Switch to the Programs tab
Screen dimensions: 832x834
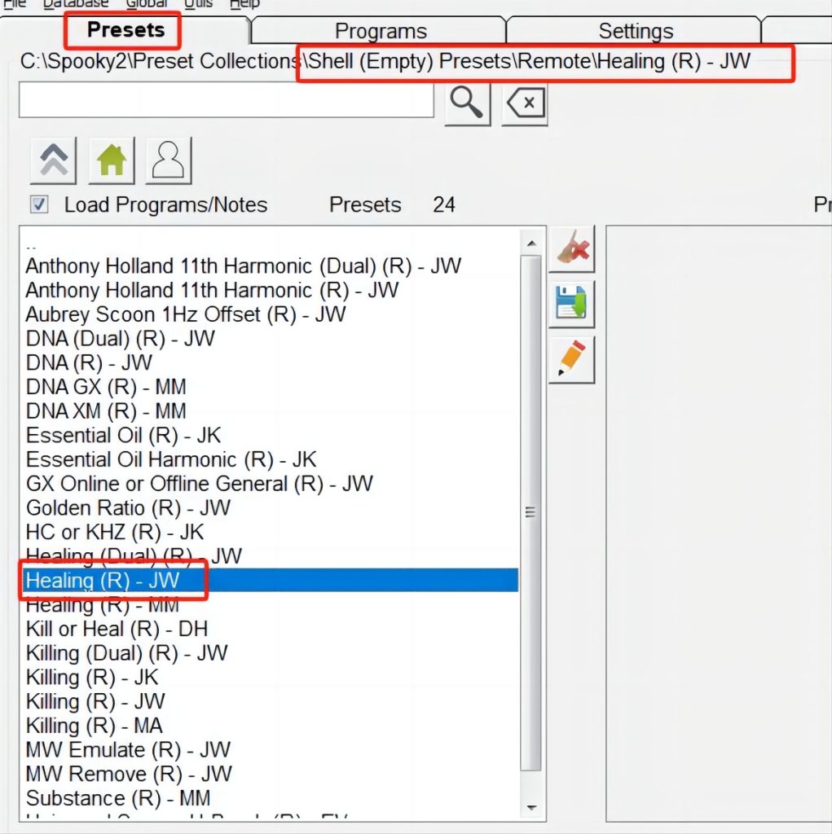(381, 31)
